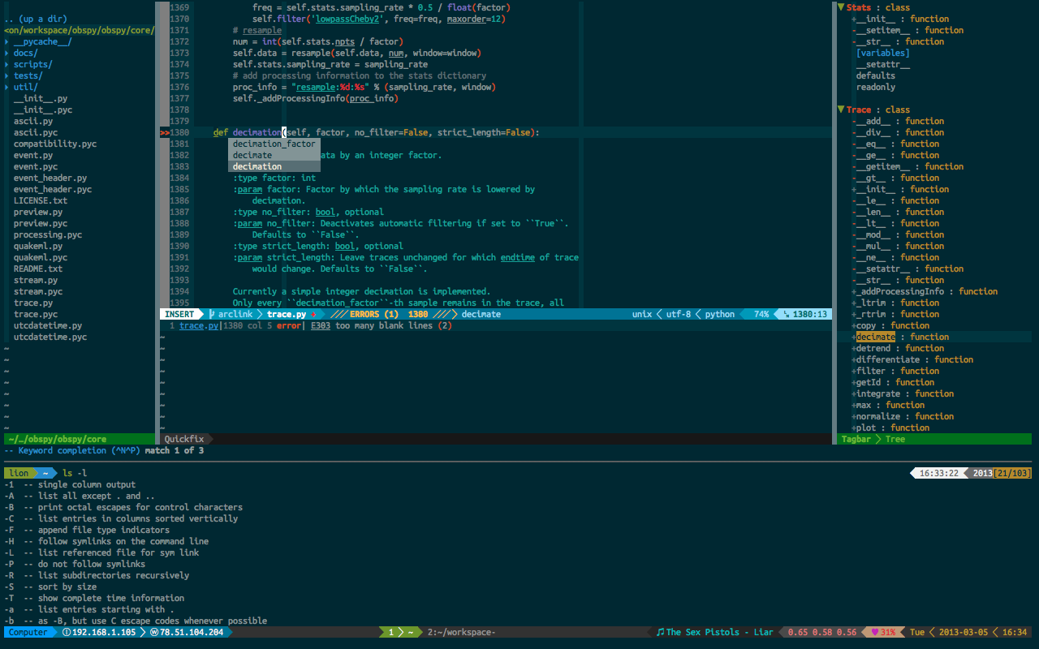The width and height of the screenshot is (1039, 649).
Task: Click the error sign marker beside line 1380
Action: (164, 132)
